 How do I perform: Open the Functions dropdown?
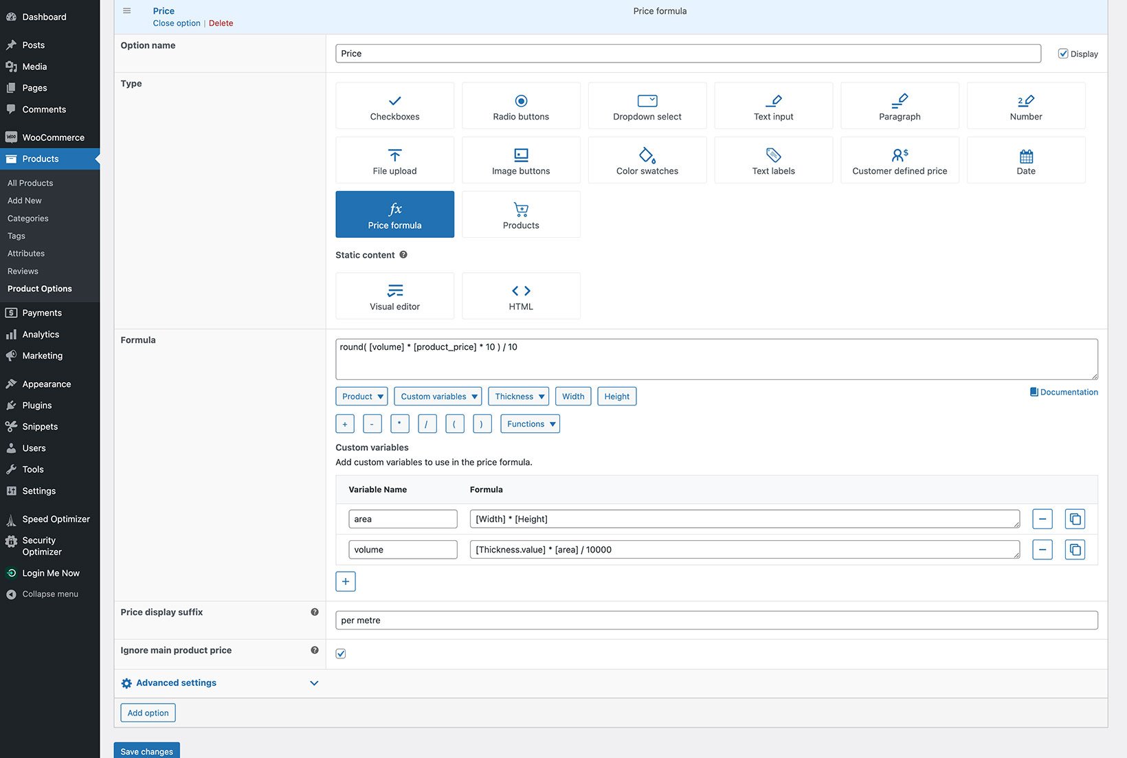[x=530, y=424]
